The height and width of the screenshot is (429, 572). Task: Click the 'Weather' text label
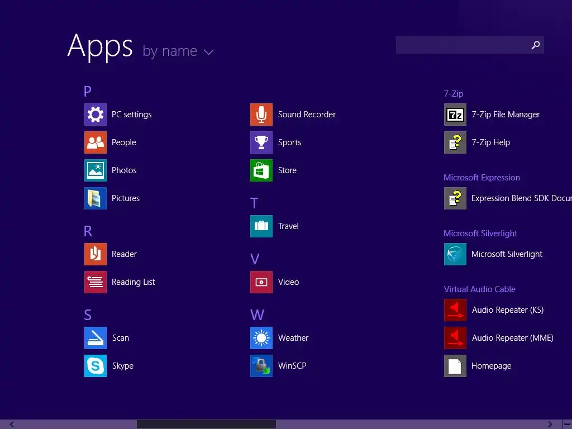click(x=293, y=338)
